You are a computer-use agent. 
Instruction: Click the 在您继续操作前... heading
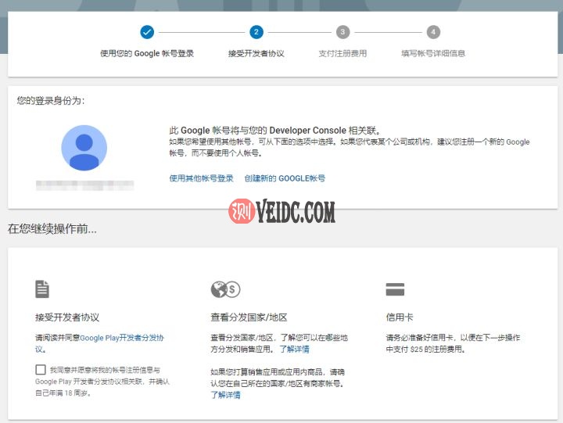click(x=52, y=228)
